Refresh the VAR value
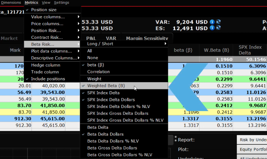 pos(218,22)
